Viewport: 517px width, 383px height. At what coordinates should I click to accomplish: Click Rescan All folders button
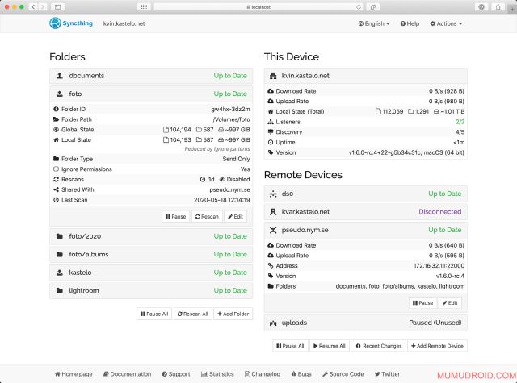coord(192,314)
